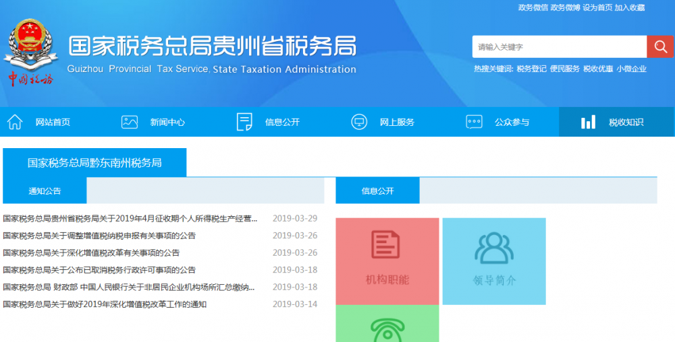
Task: Select the 通知公告 tab
Action: click(x=45, y=191)
